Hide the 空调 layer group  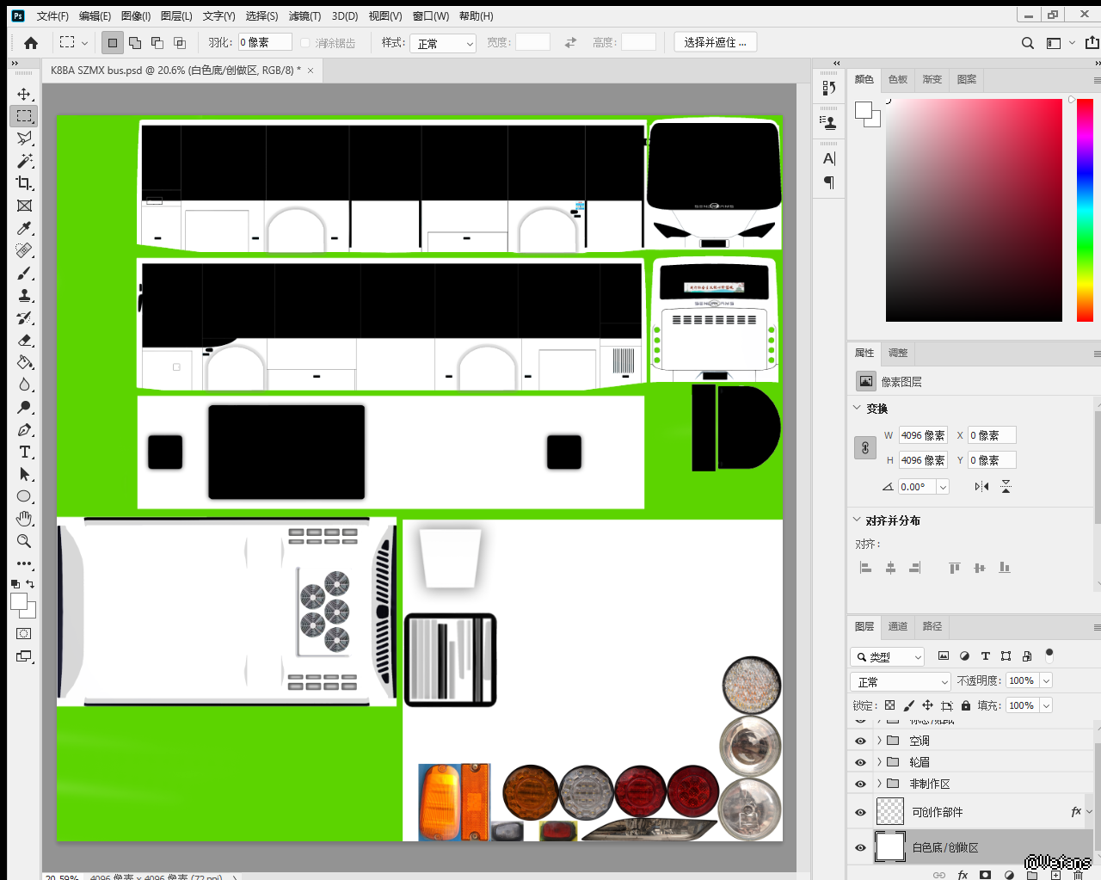[x=860, y=741]
